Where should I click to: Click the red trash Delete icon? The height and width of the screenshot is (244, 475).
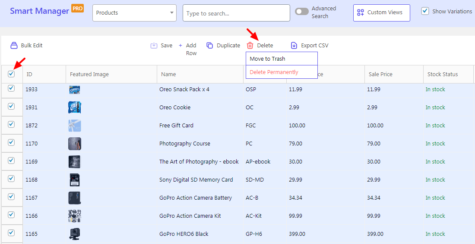point(250,46)
